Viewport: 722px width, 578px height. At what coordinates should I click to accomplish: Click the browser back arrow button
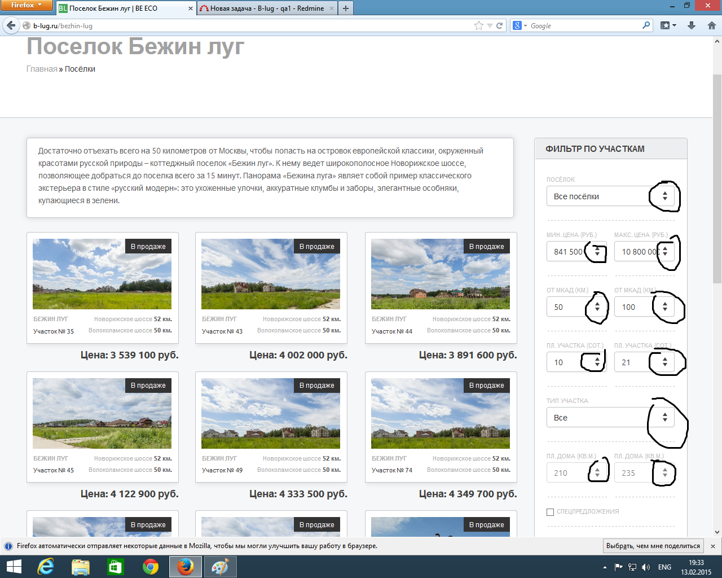11,25
